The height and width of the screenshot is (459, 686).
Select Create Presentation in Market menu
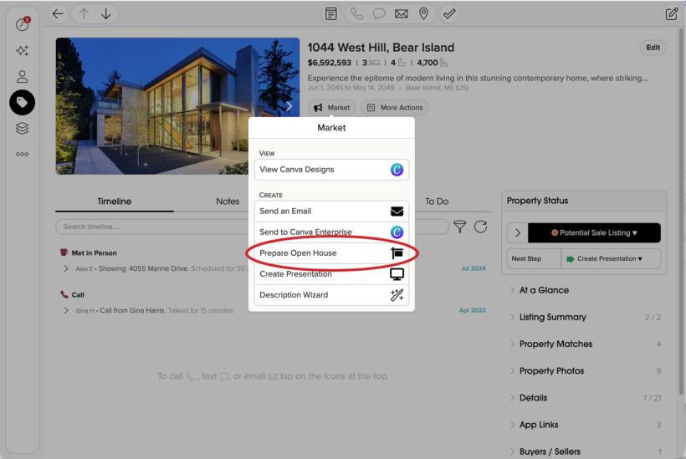tap(331, 274)
